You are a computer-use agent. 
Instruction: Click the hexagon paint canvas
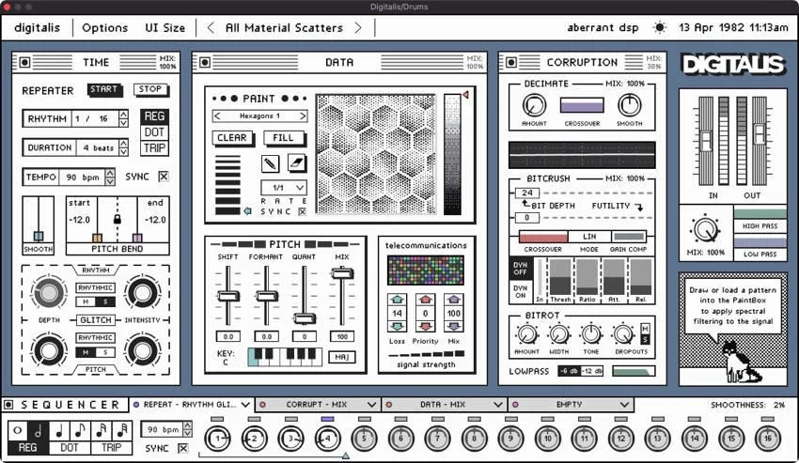376,154
